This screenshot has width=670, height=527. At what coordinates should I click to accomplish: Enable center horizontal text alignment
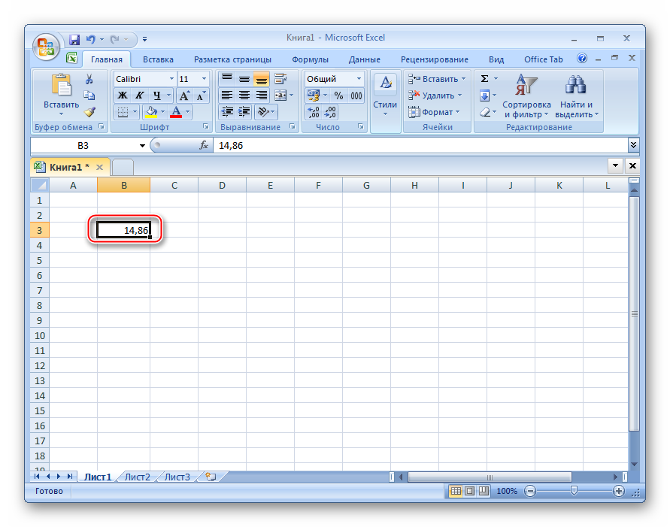[244, 95]
